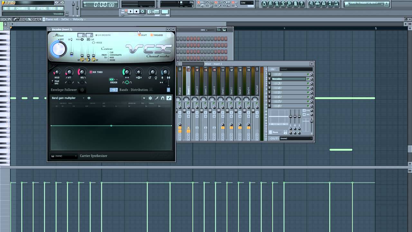
Task: Toggle DRAFT mode in Vocodex
Action: 143,35
